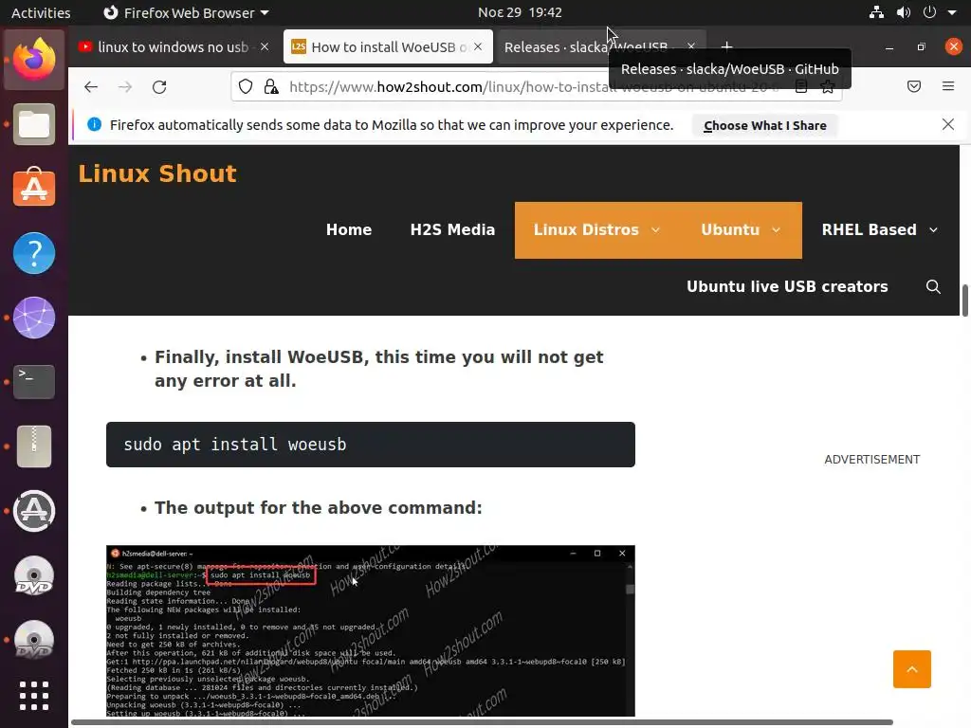Image resolution: width=971 pixels, height=728 pixels.
Task: Open the Archive Manager dock icon
Action: coord(34,446)
